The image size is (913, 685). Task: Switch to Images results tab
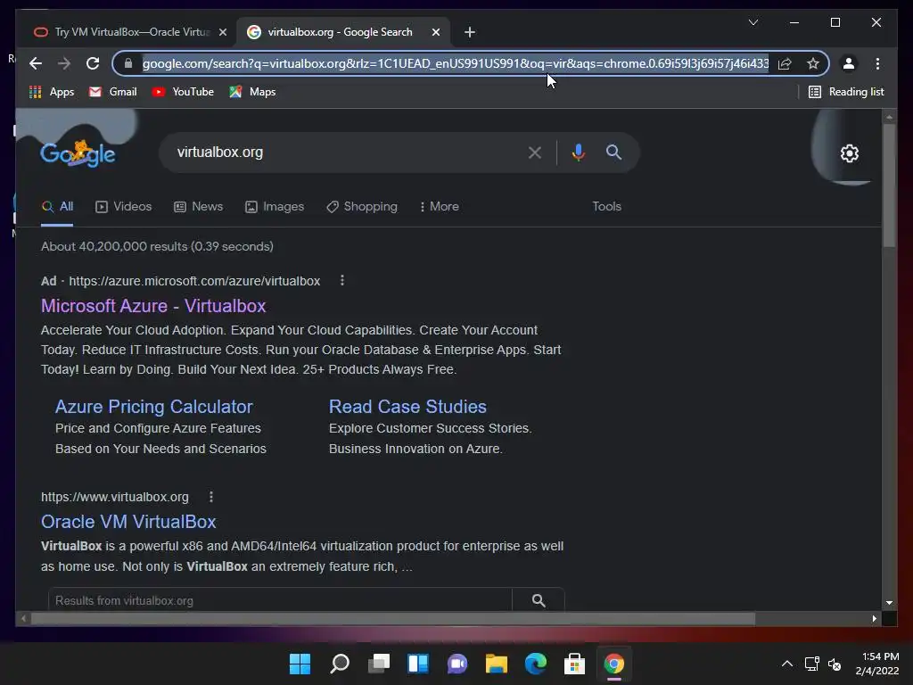coord(275,207)
